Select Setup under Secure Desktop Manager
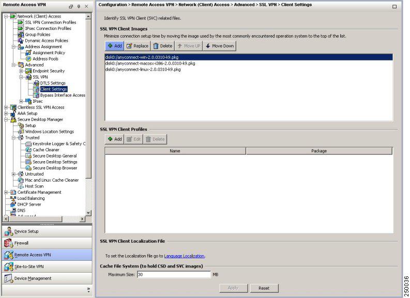The image size is (410, 298). click(31, 126)
